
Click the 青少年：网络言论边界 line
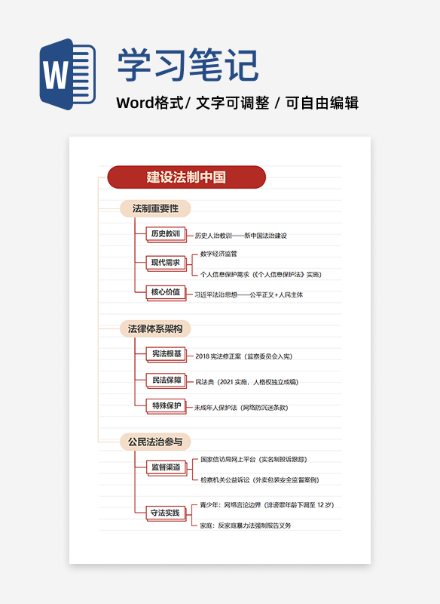point(267,505)
